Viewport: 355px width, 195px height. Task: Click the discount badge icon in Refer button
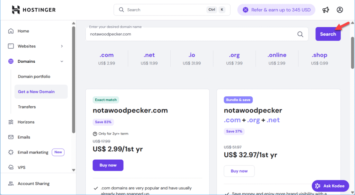coord(245,10)
